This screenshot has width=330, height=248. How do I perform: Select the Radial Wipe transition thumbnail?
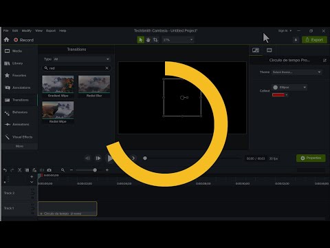coord(58,112)
